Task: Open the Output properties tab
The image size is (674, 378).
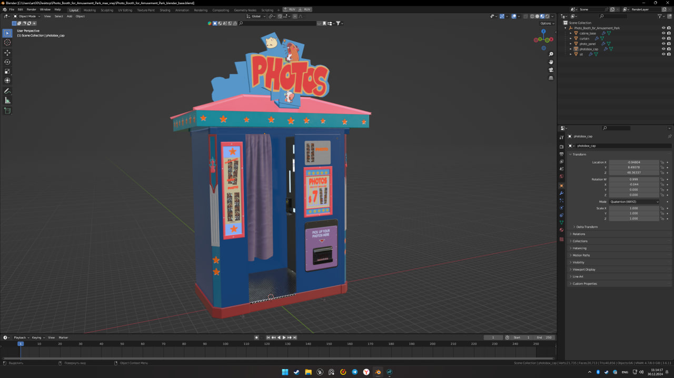Action: click(561, 154)
